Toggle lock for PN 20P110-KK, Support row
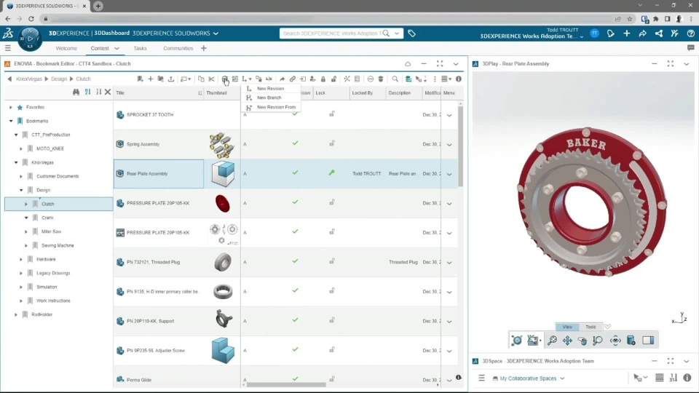 332,320
